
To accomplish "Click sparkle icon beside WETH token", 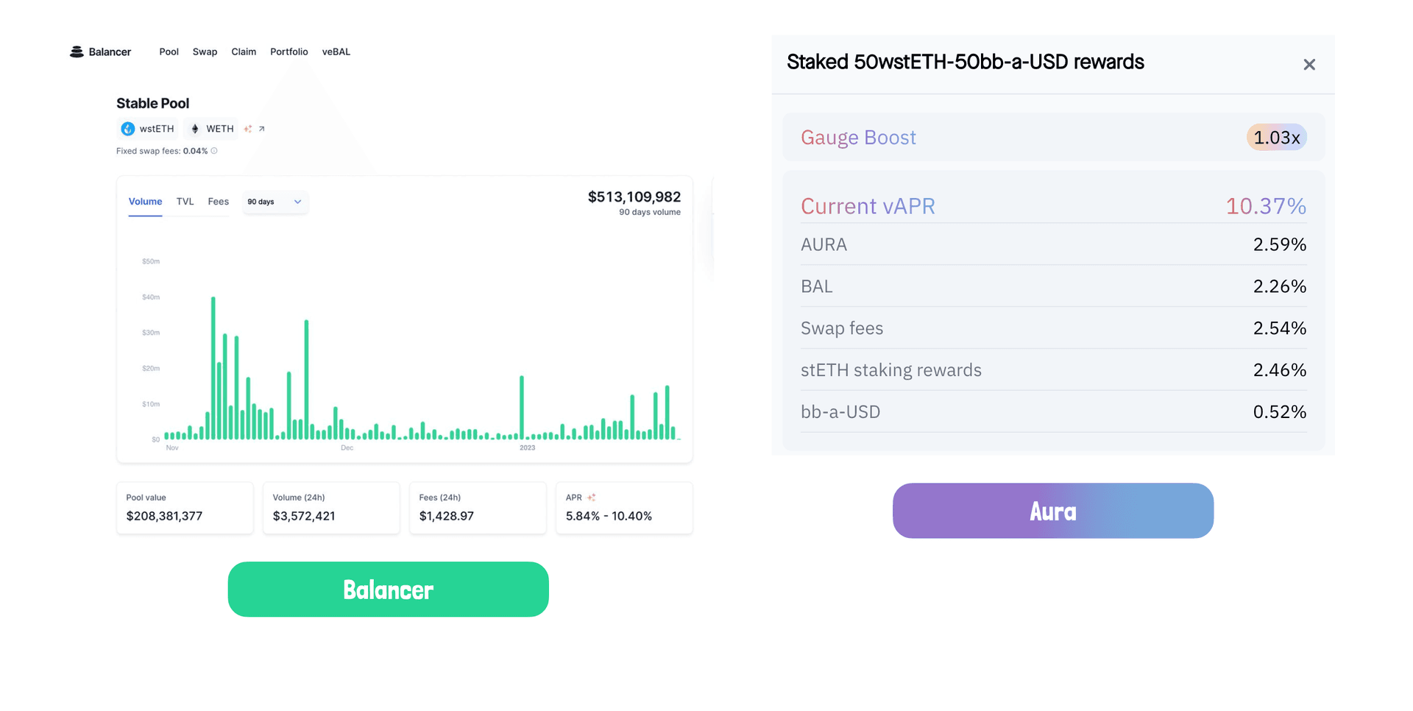I will (x=248, y=129).
